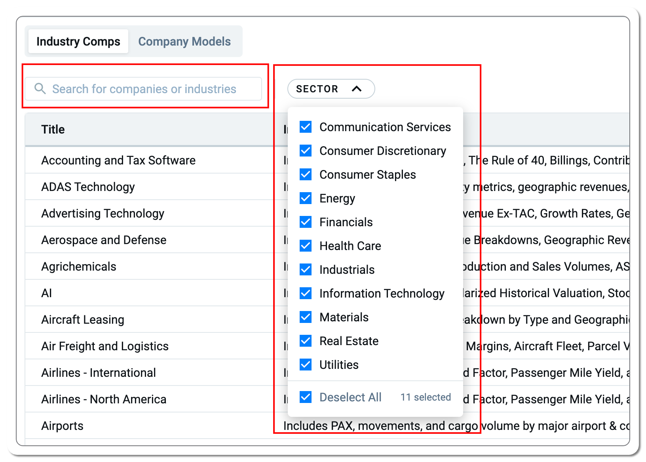Toggle the Utilities checkbox
This screenshot has height=462, width=646.
point(306,365)
